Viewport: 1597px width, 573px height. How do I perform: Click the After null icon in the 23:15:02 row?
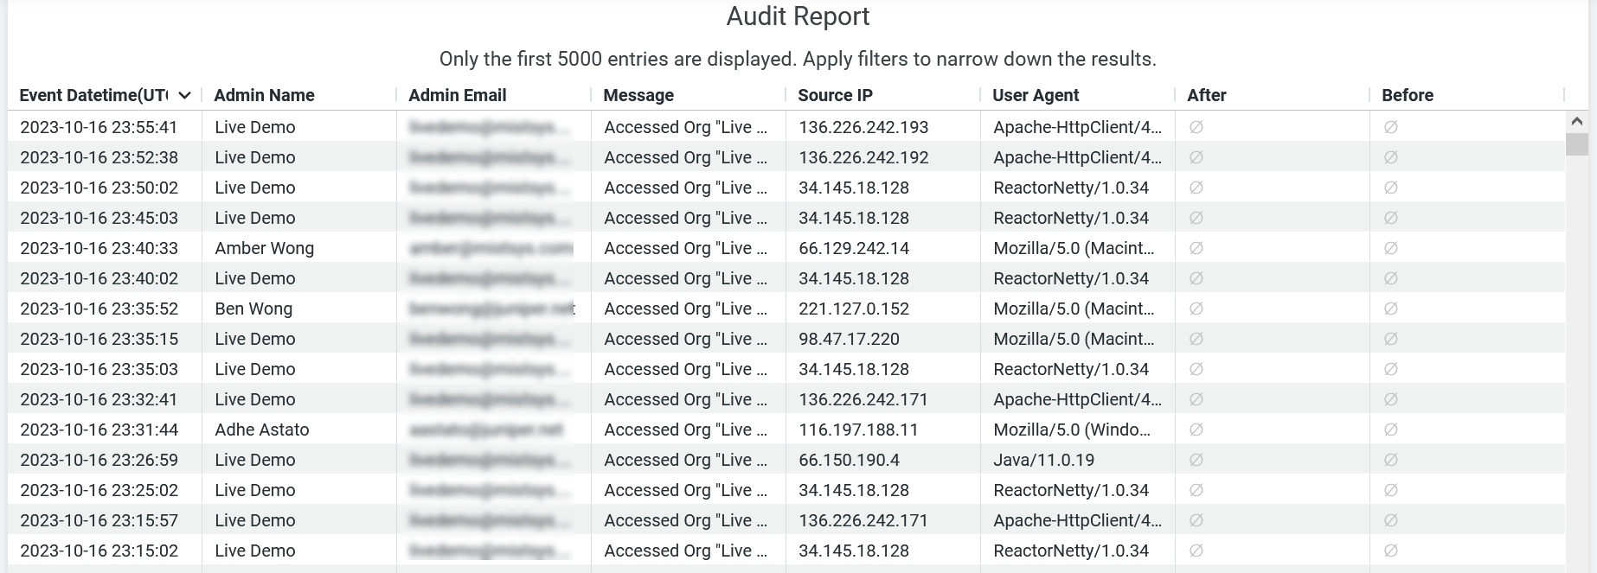click(1196, 551)
